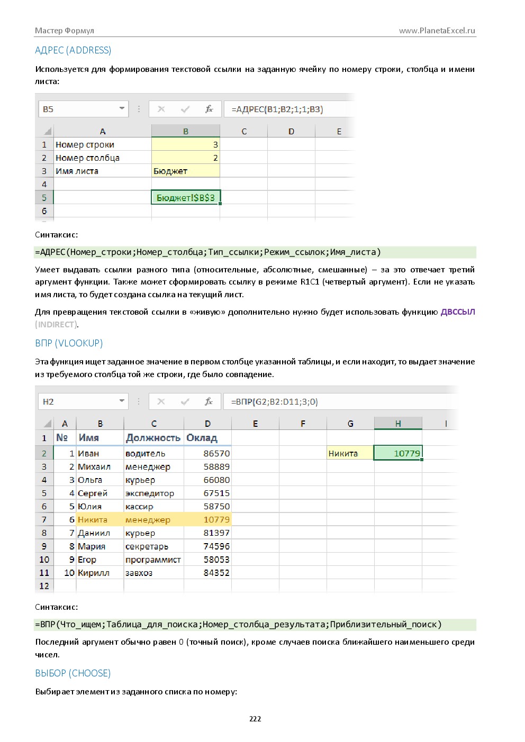
Task: Select row 5 header in ADDRESS sheet
Action: 44,197
